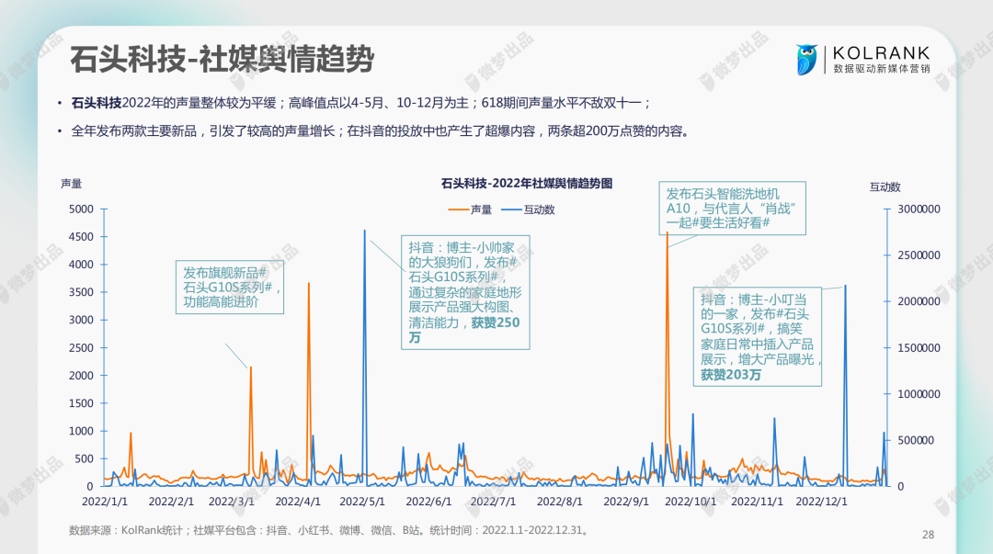Click the date label 2022/7/1
This screenshot has width=993, height=554.
click(494, 502)
